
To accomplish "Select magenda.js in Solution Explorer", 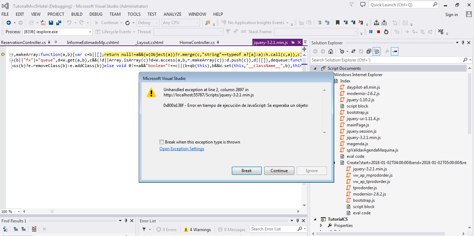I will 357,144.
